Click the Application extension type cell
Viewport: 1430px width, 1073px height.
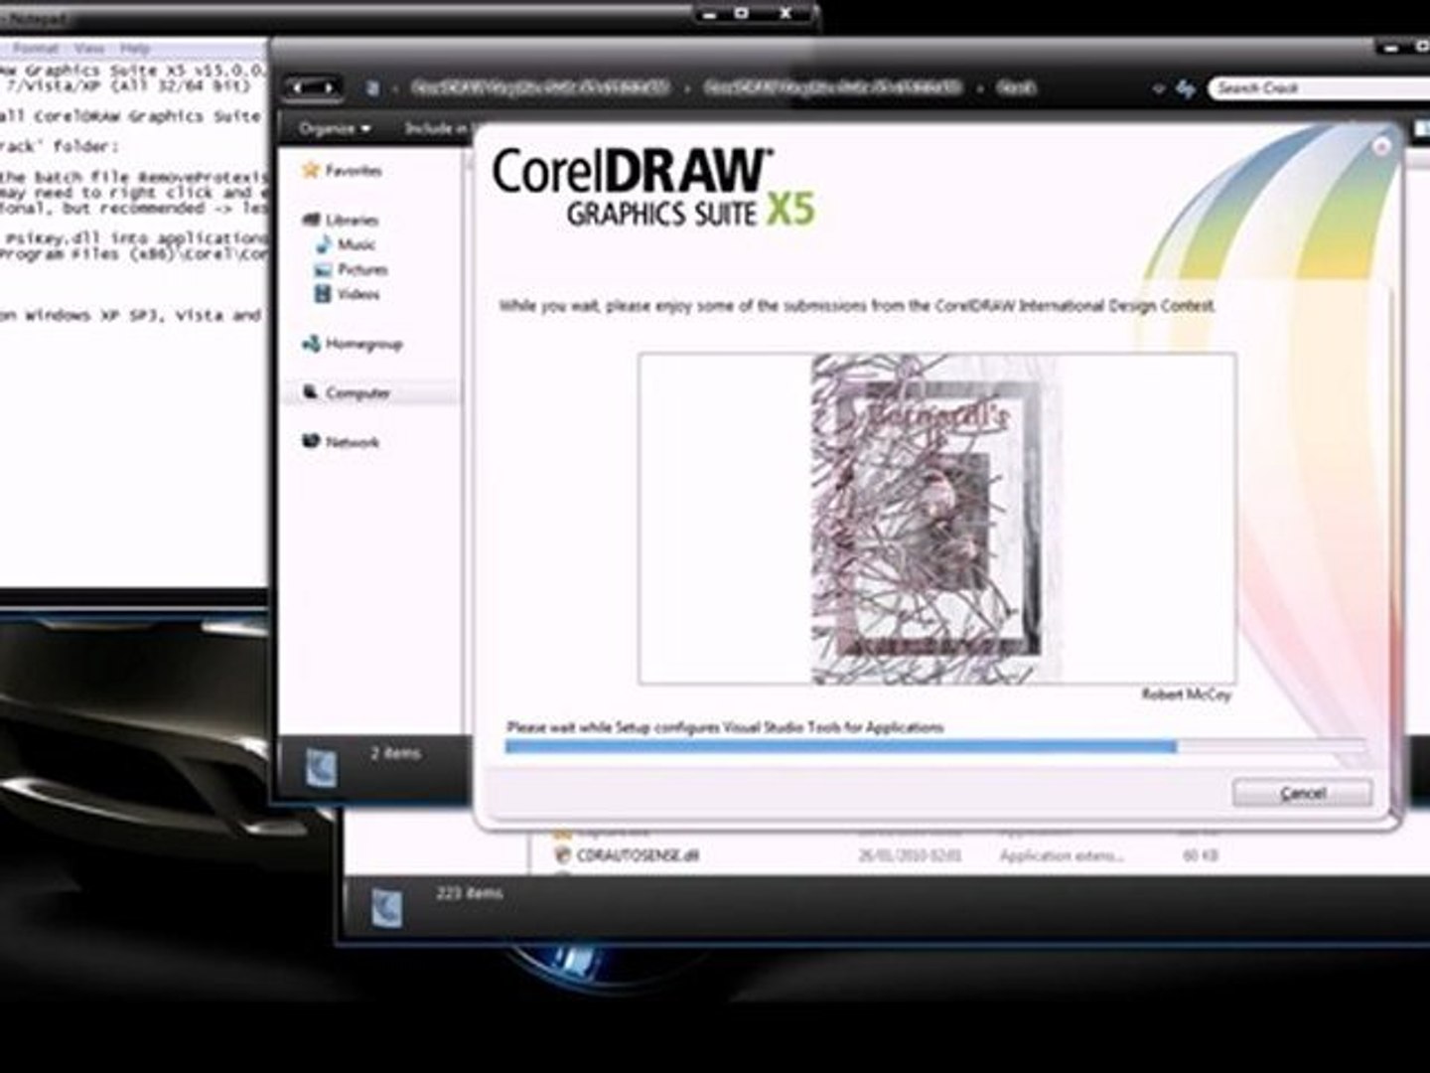pyautogui.click(x=1062, y=855)
